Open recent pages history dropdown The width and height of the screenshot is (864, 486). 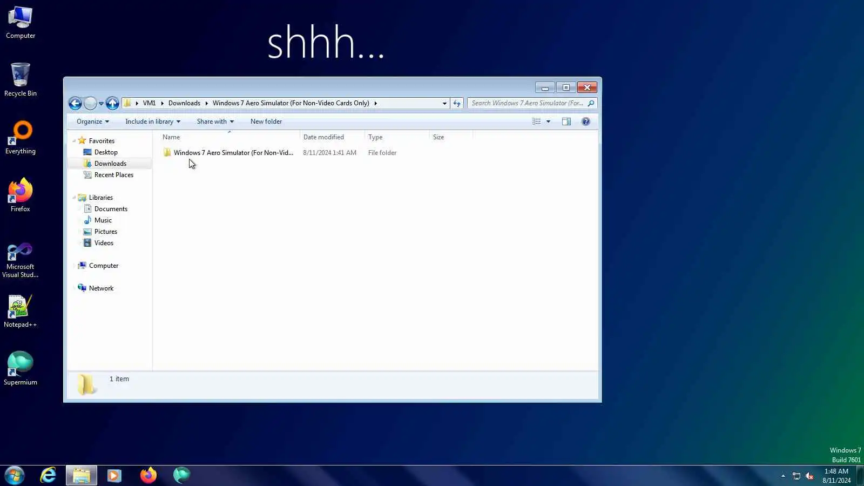pos(101,104)
